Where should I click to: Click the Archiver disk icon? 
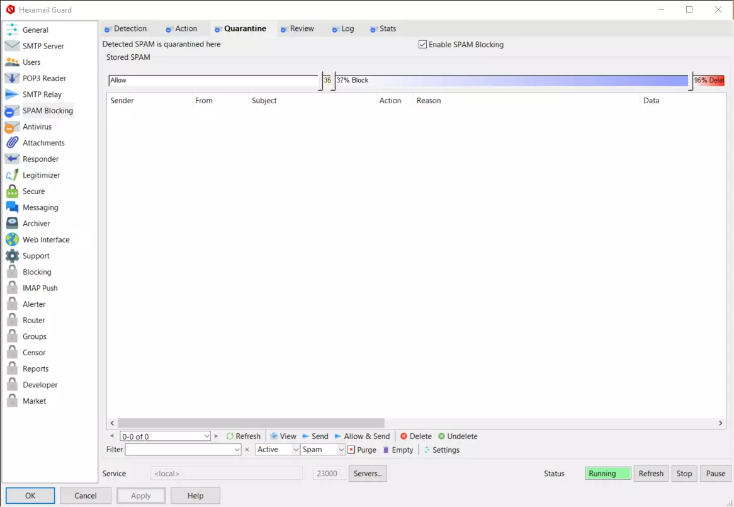tap(12, 224)
